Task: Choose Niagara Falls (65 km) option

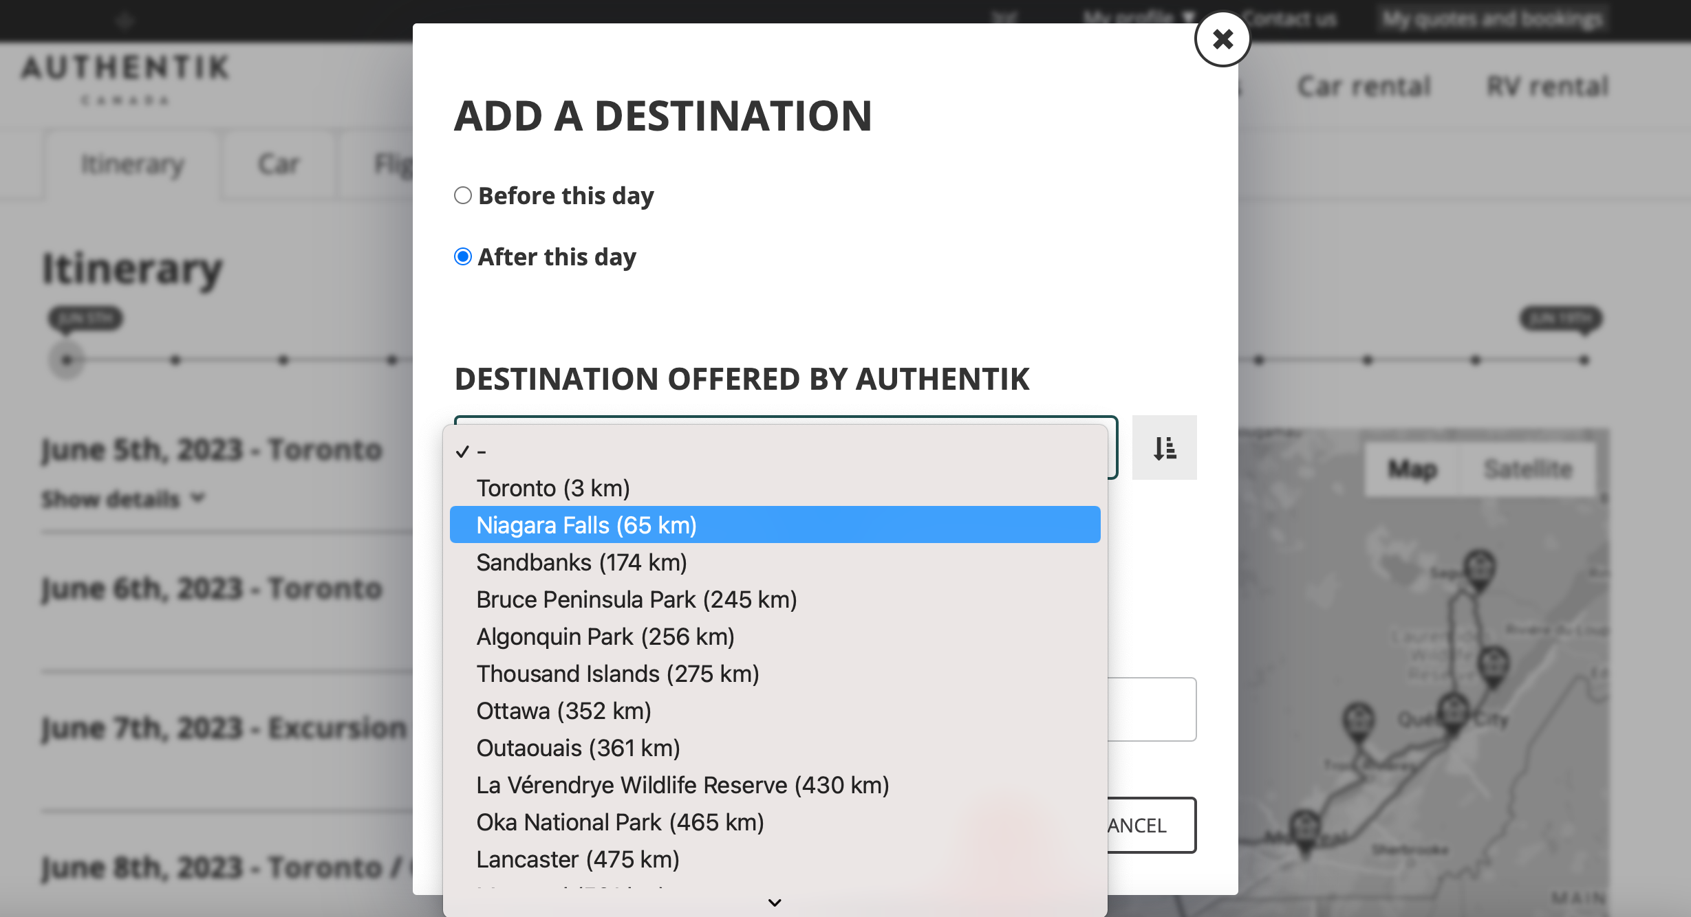Action: 775,525
